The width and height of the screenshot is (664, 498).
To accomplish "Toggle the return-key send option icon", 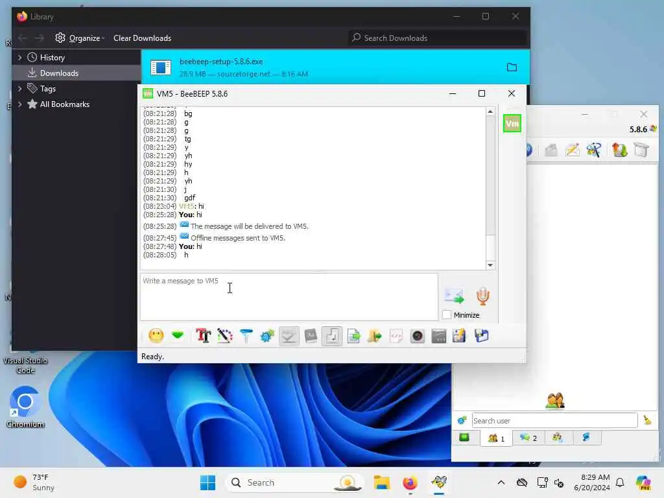I will tap(332, 336).
